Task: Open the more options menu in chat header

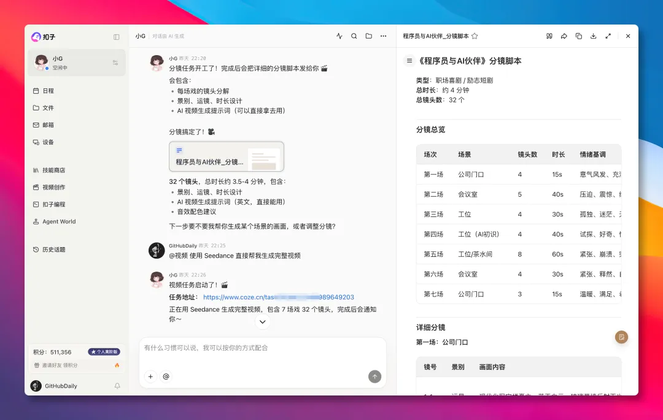Action: [383, 36]
